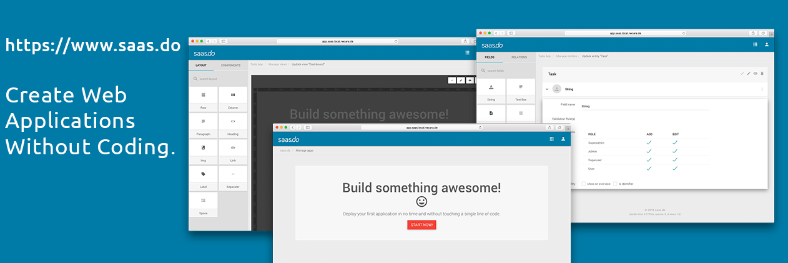The image size is (788, 263).
Task: Open apps grid icon in Task entity window
Action: click(x=755, y=44)
